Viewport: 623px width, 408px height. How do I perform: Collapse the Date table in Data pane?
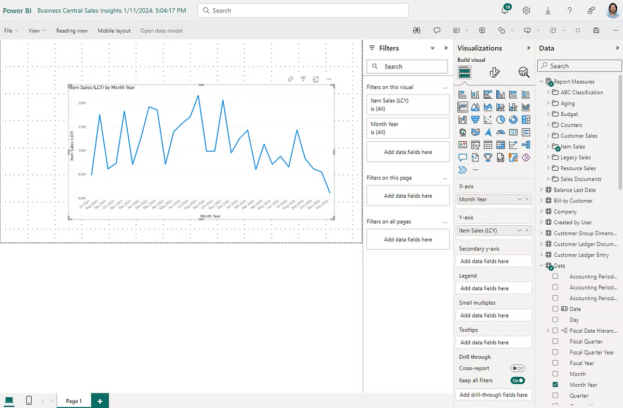(x=541, y=266)
